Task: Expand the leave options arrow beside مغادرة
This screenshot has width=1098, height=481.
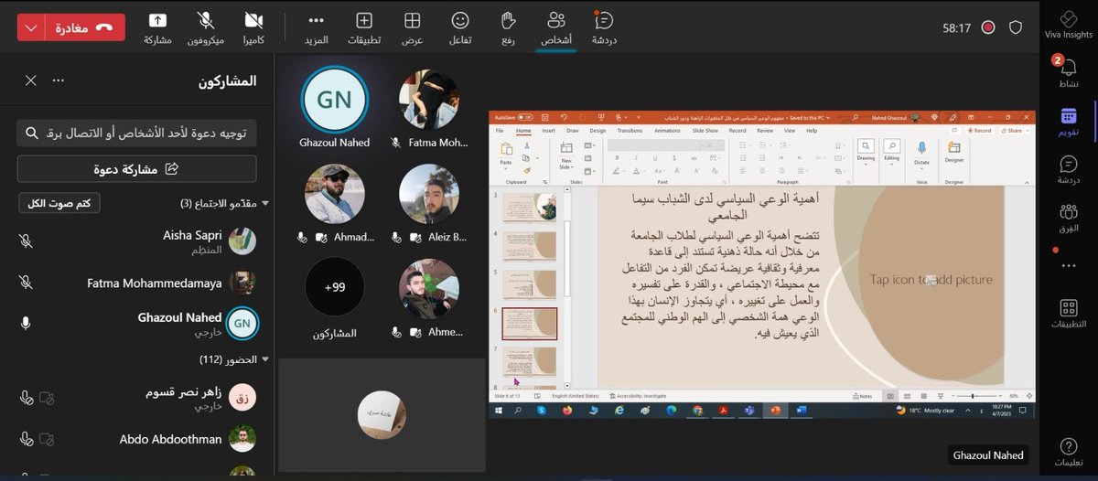Action: click(x=32, y=27)
